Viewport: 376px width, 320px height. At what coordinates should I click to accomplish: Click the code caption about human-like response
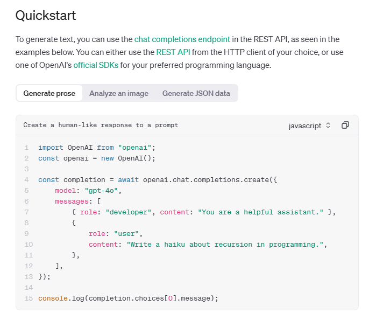click(x=101, y=125)
